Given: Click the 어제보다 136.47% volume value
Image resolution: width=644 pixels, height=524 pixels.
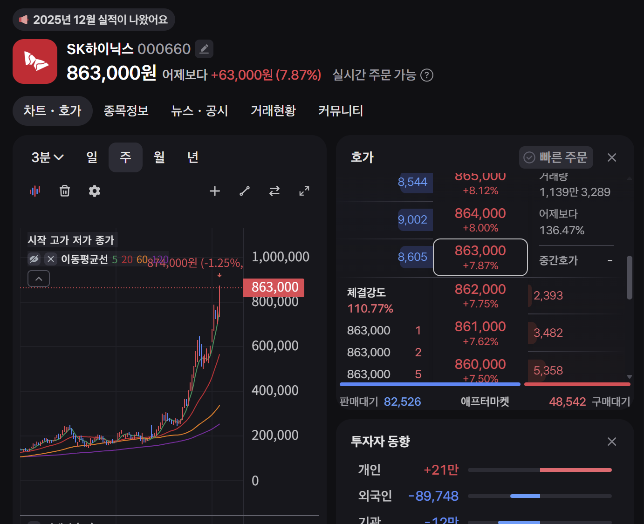Looking at the screenshot, I should [562, 230].
